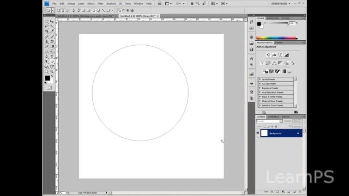This screenshot has width=349, height=196.
Task: Enable Fill Pixels mode in options bar
Action: click(67, 10)
